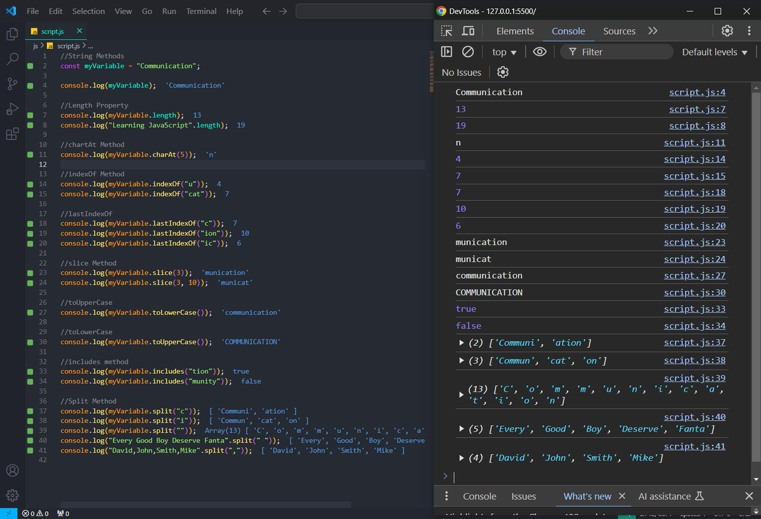Open the Extensions view
Screen dimensions: 761x519
(12, 134)
